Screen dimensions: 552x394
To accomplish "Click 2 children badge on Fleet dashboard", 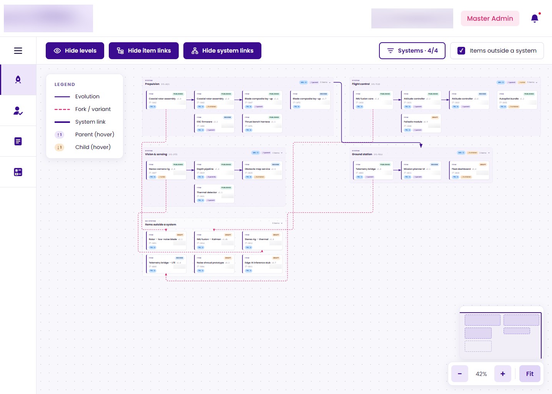I will (x=466, y=177).
